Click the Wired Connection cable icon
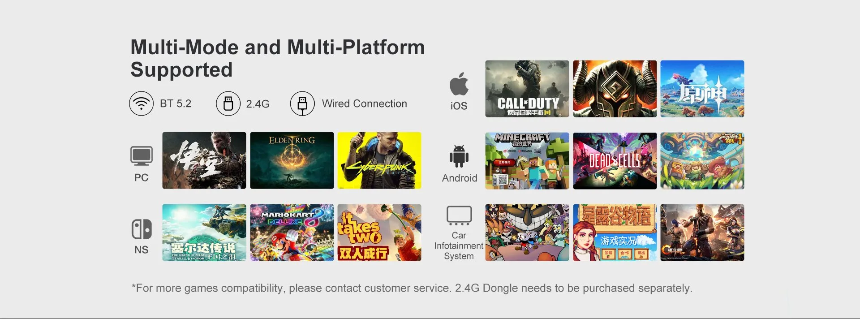 (x=302, y=103)
